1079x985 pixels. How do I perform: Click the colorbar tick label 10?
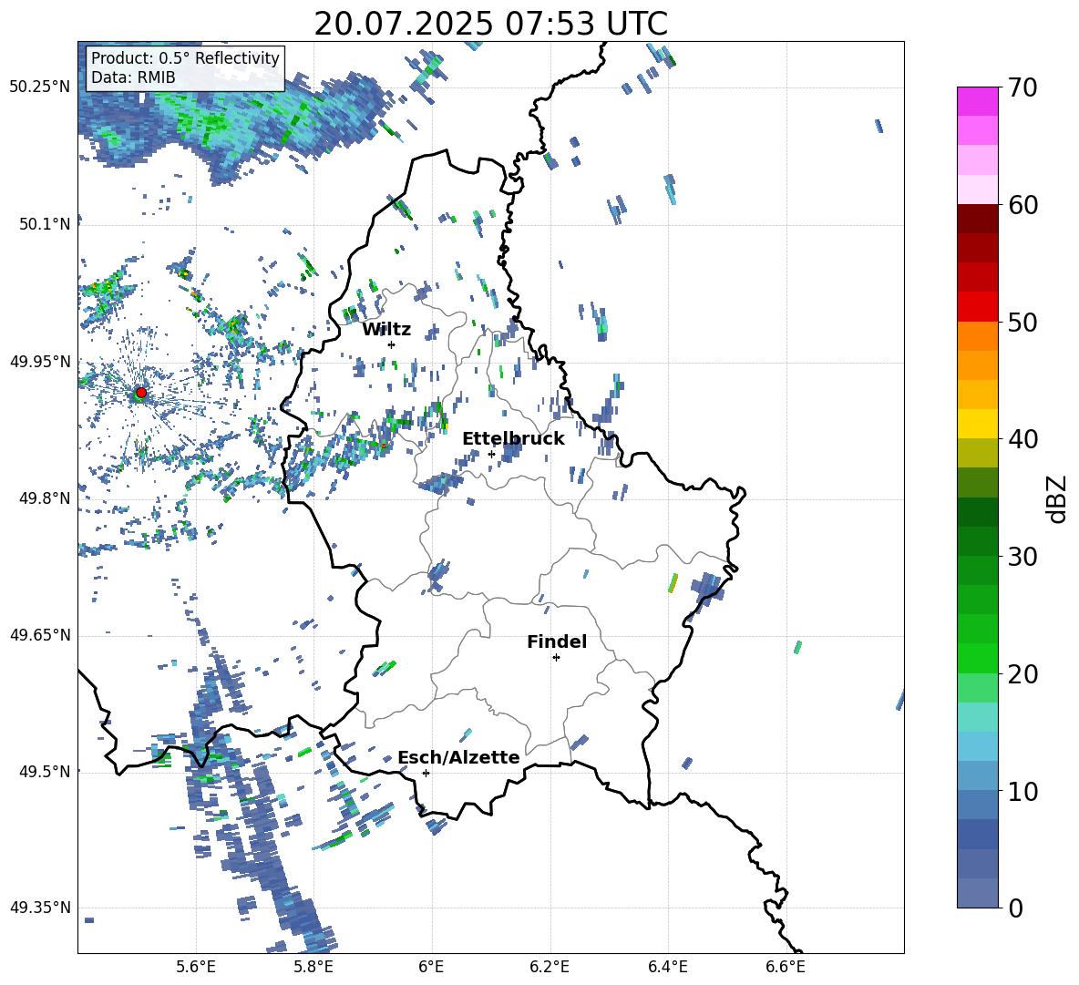pos(1022,792)
